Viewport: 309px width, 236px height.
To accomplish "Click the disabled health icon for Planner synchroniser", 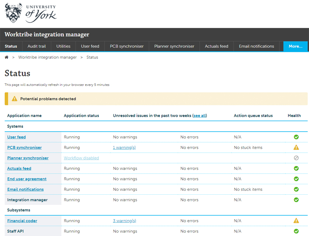I will (x=296, y=158).
